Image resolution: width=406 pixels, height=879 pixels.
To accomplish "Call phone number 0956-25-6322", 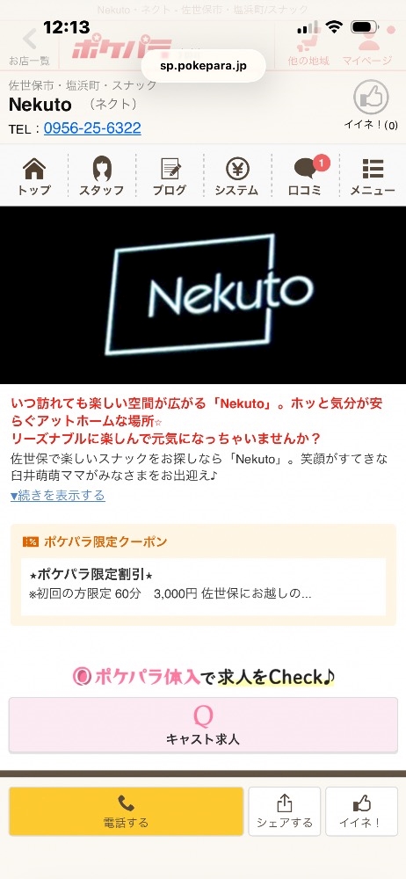I will tap(92, 128).
